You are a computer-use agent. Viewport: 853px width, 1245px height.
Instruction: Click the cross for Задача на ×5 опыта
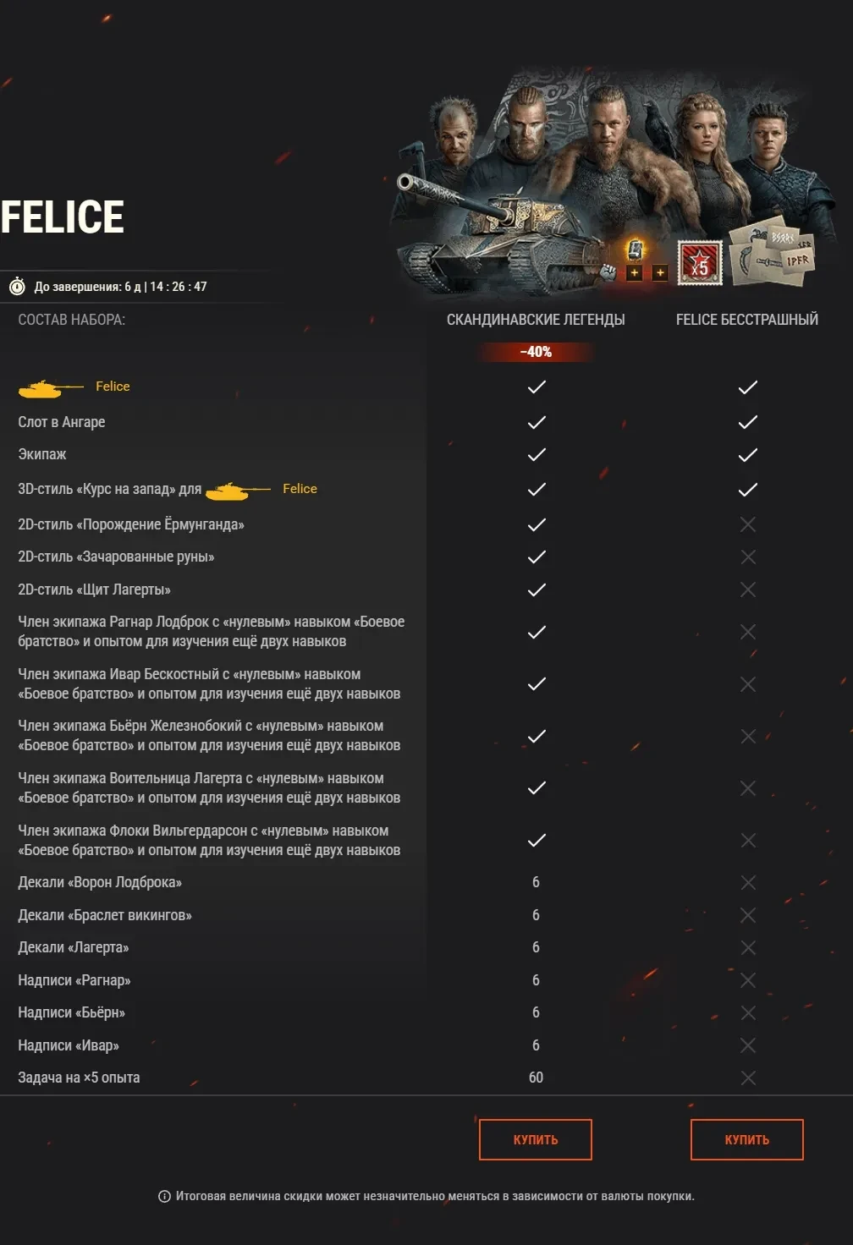coord(747,1078)
